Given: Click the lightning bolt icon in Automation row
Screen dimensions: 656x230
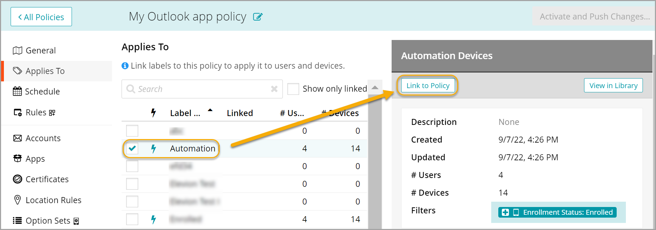Looking at the screenshot, I should (153, 149).
